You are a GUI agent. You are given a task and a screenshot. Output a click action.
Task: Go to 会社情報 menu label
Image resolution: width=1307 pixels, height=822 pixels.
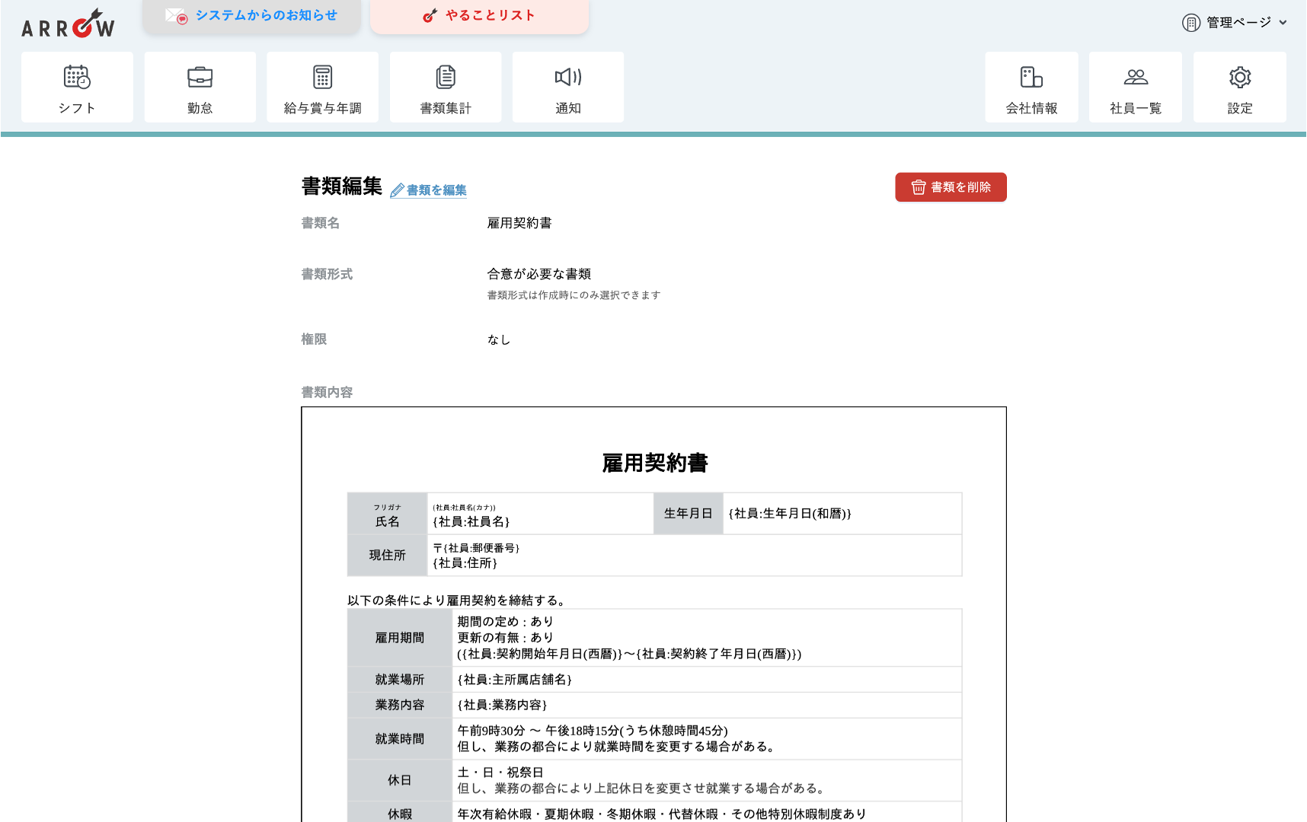point(1031,108)
